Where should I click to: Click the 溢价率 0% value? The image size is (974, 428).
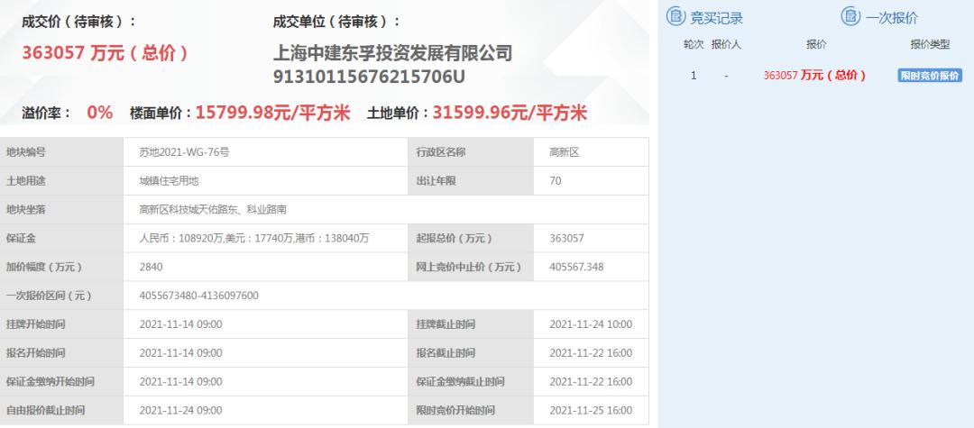coord(99,113)
